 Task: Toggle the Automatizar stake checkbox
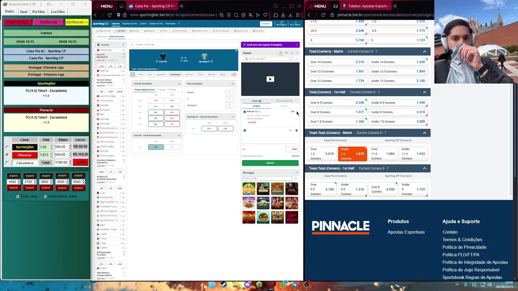45,196
